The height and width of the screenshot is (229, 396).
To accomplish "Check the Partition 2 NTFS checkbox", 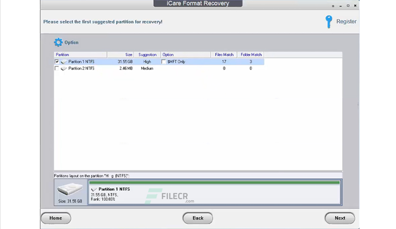I will tap(57, 68).
